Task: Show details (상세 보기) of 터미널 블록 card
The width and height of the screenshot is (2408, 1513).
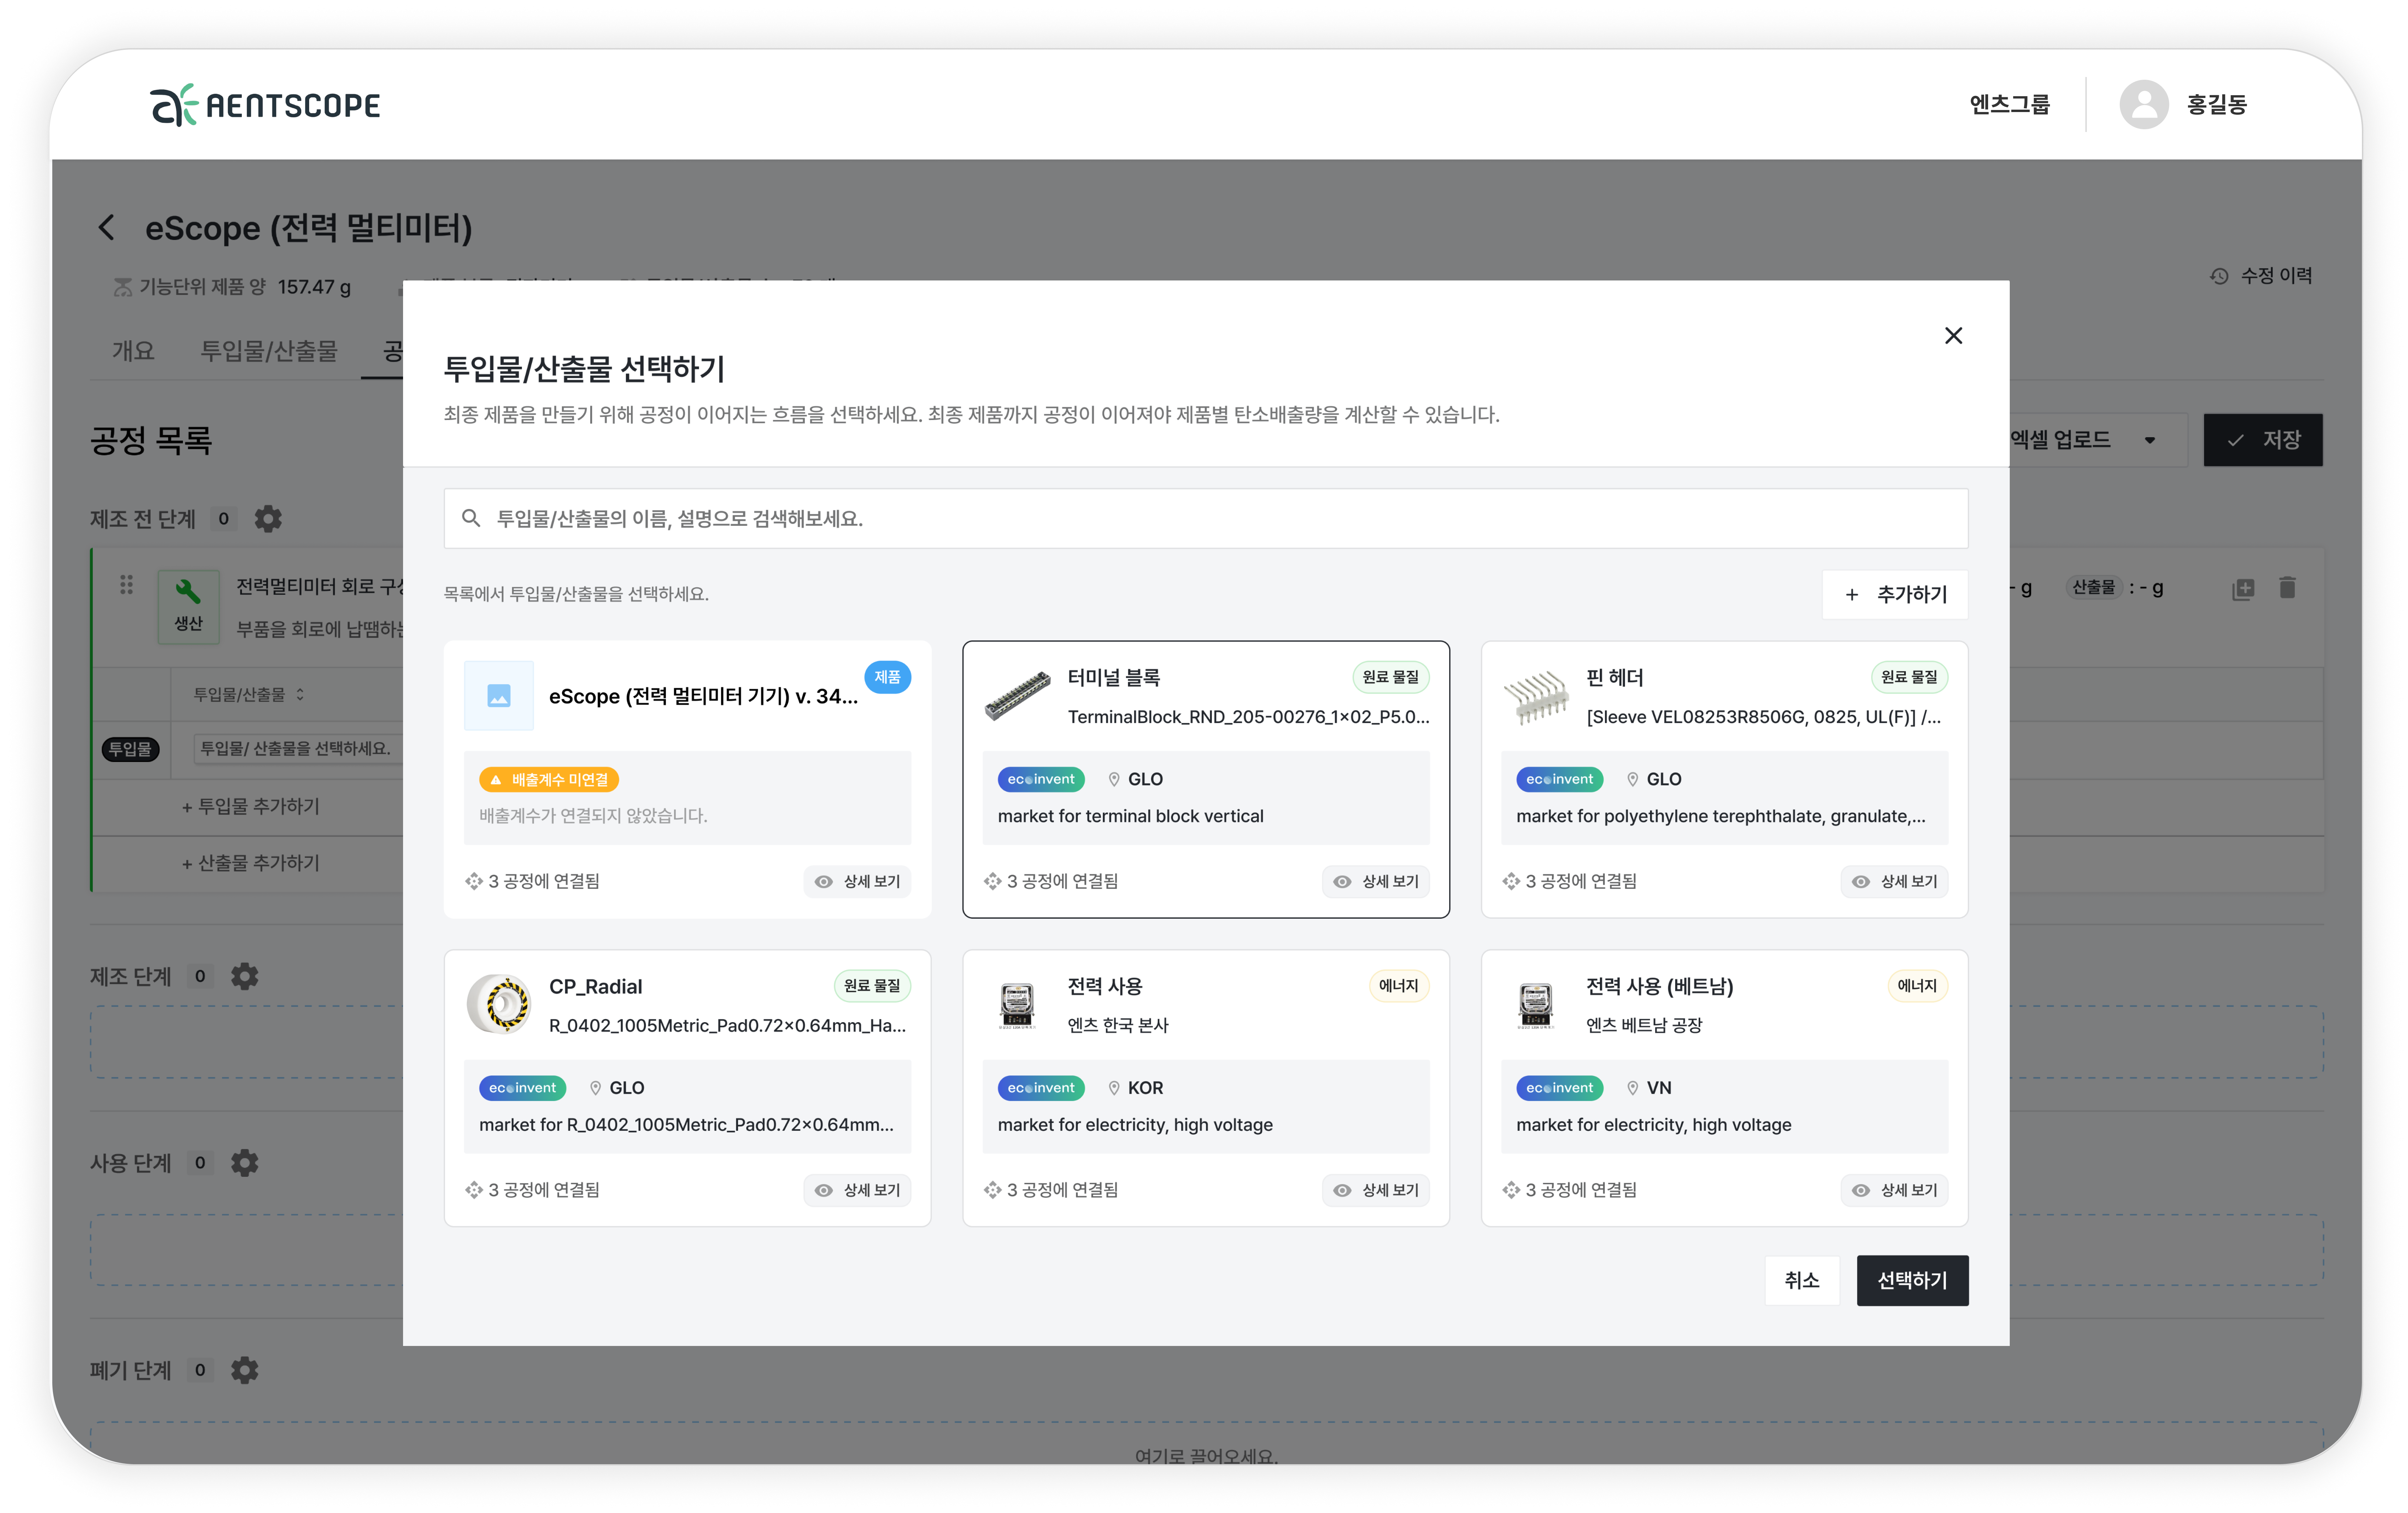Action: click(1376, 881)
